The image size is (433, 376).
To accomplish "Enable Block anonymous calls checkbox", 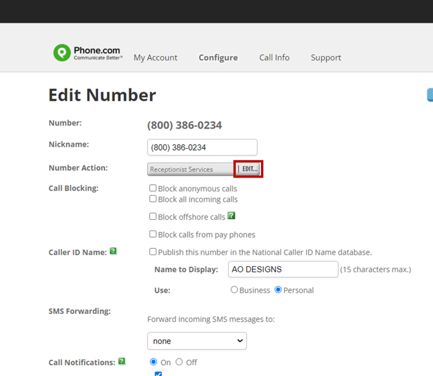I will pyautogui.click(x=153, y=188).
